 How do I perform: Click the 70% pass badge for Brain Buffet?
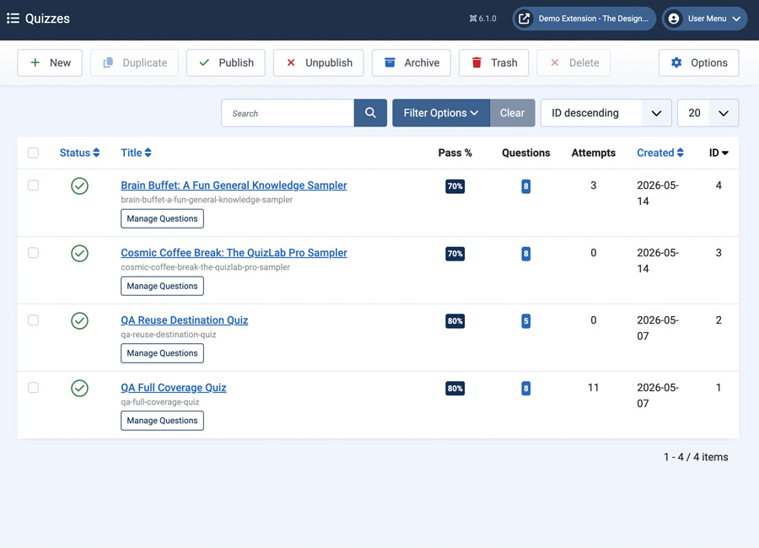[455, 185]
